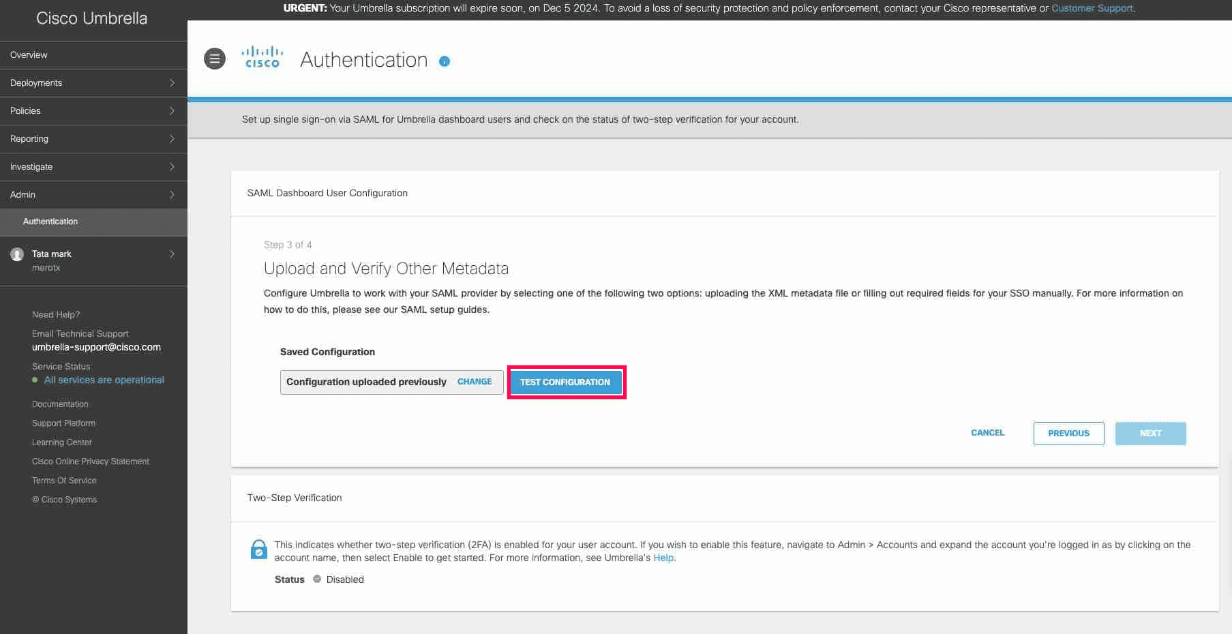Viewport: 1232px width, 634px height.
Task: Click the Service Status label in sidebar
Action: coord(61,366)
